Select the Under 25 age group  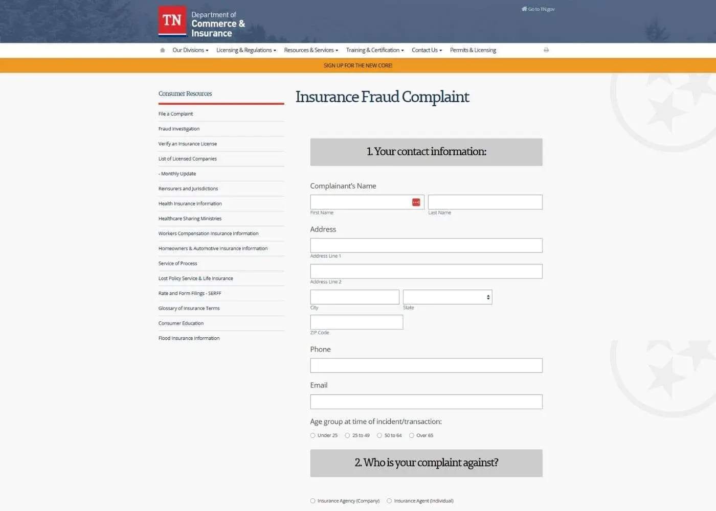[312, 435]
